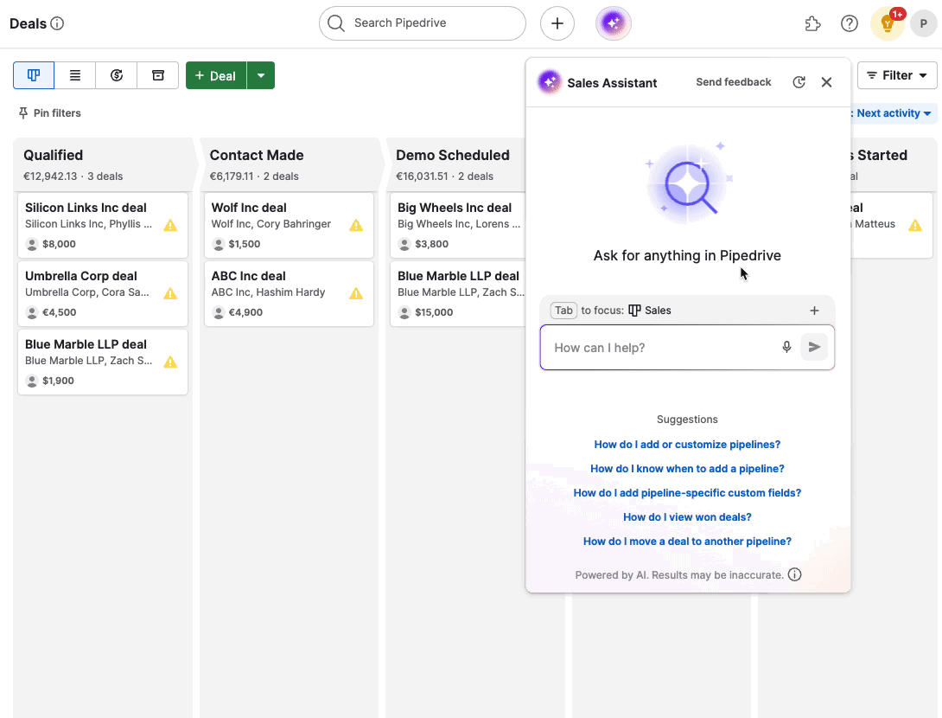Switch to pipeline kanban view
This screenshot has height=718, width=942.
click(x=34, y=75)
